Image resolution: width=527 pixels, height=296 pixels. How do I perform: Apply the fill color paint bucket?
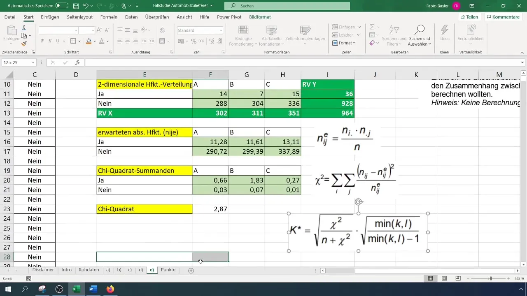[89, 41]
